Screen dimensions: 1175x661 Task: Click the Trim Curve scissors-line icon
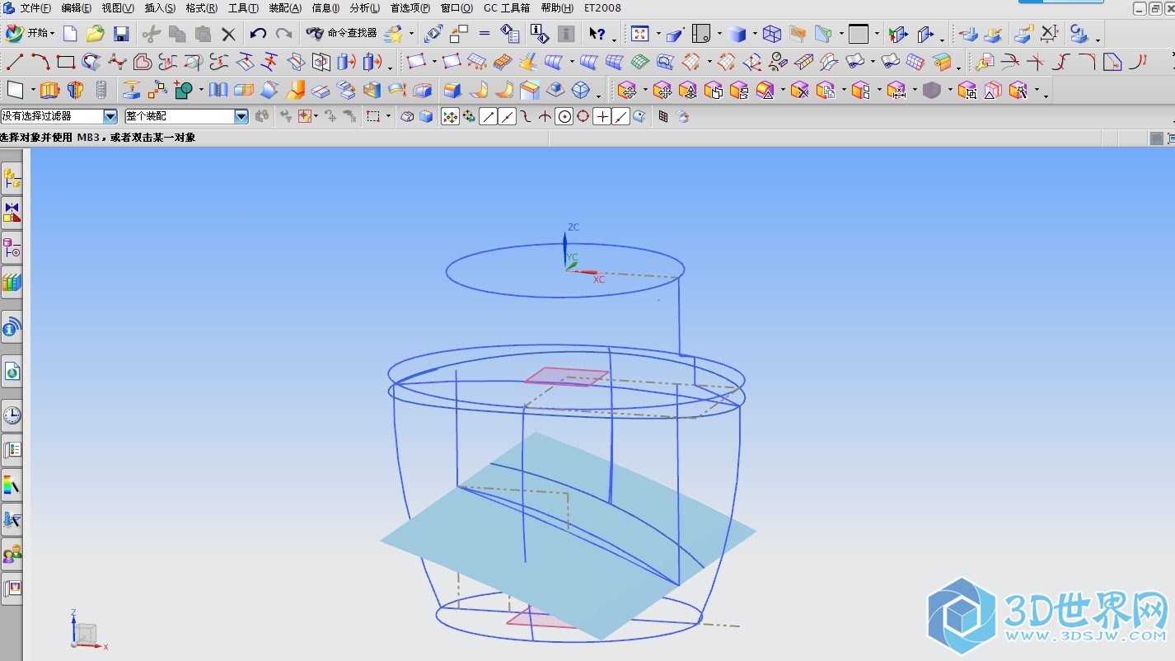(x=1010, y=62)
